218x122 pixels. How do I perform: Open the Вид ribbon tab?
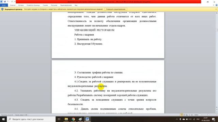pyautogui.click(x=76, y=5)
